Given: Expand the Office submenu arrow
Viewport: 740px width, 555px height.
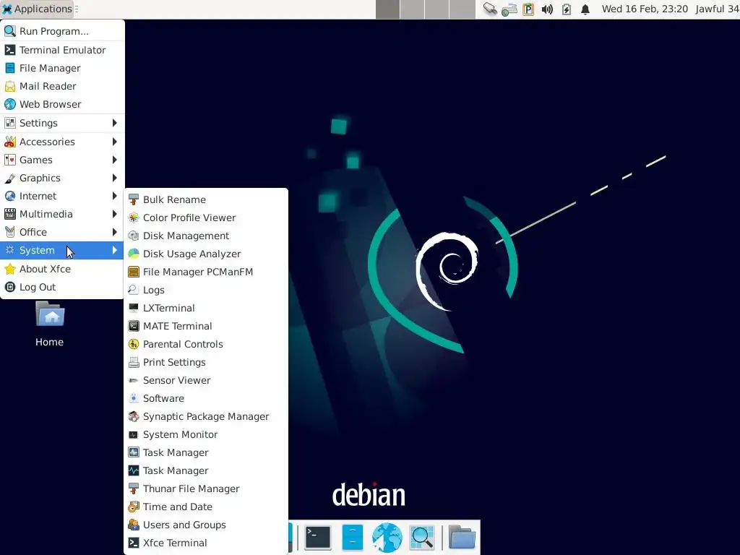Looking at the screenshot, I should [x=115, y=232].
